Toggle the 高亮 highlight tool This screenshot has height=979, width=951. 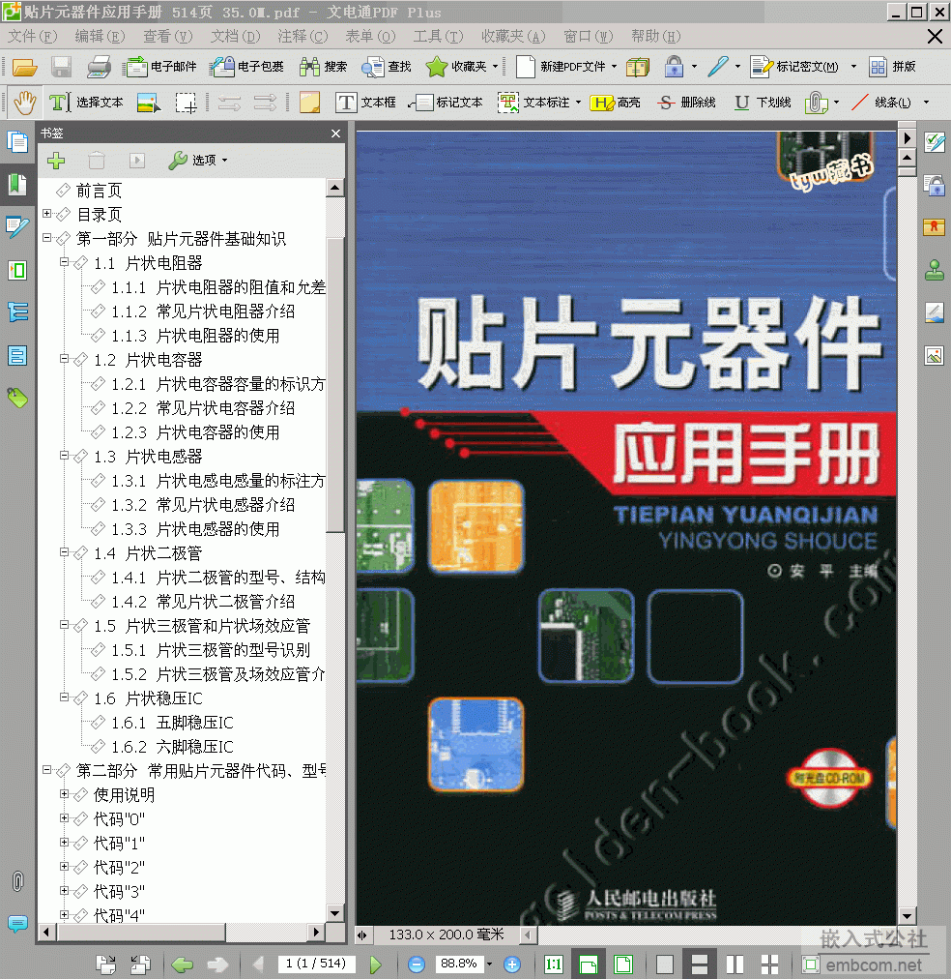point(615,102)
